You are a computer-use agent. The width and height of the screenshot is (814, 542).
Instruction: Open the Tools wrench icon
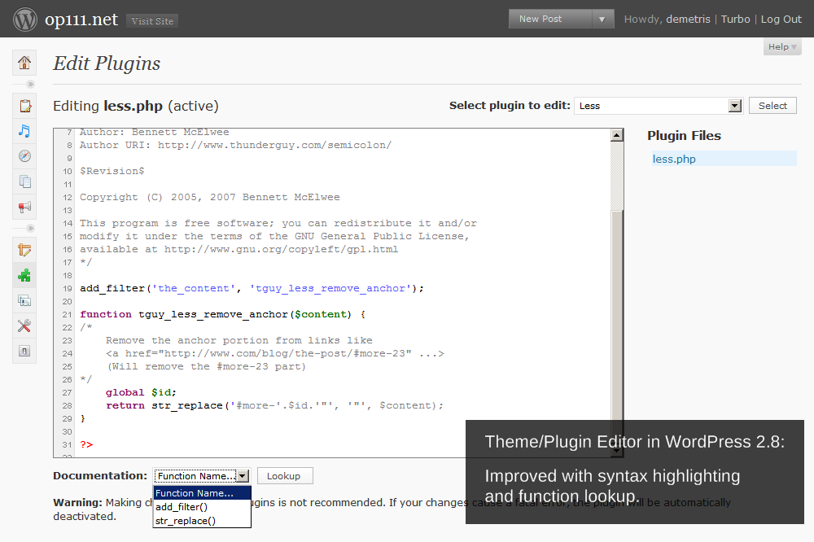[x=24, y=326]
